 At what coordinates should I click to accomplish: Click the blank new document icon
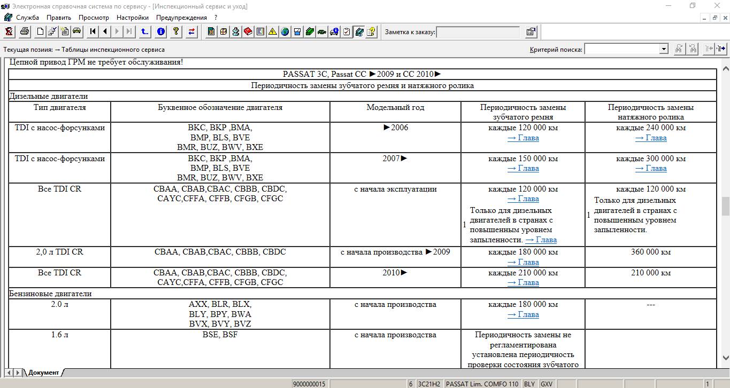[x=40, y=31]
